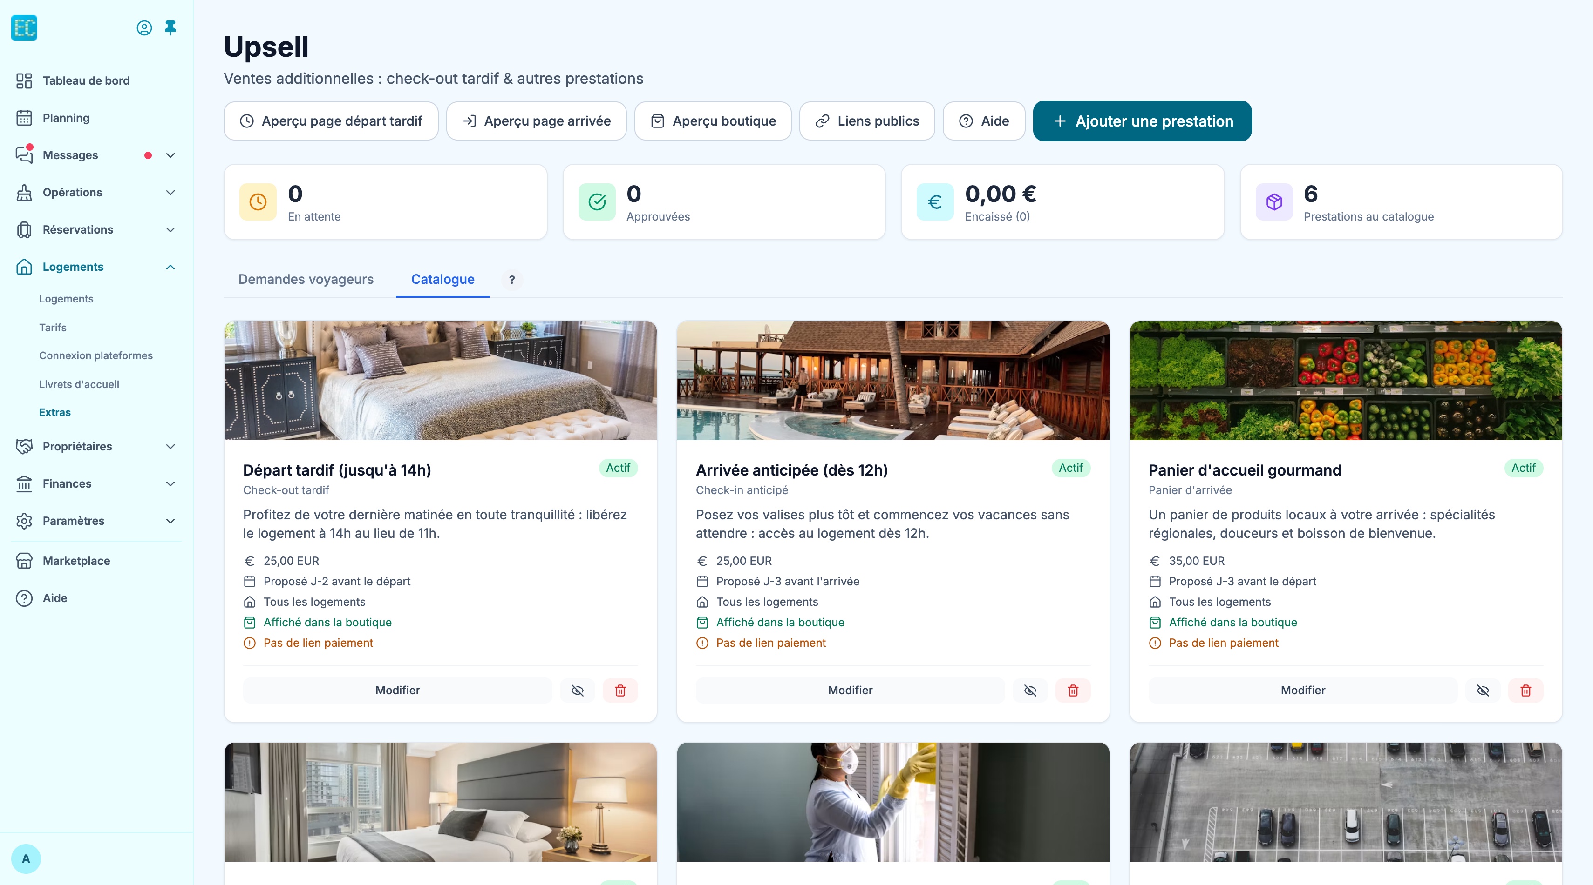Open Aperçu boutique
The image size is (1593, 885).
pos(713,121)
